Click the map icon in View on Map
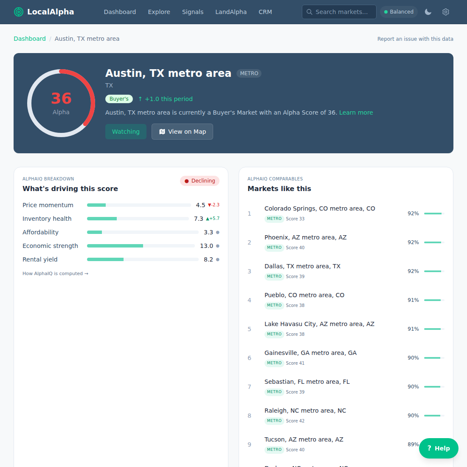Image resolution: width=467 pixels, height=467 pixels. point(162,132)
